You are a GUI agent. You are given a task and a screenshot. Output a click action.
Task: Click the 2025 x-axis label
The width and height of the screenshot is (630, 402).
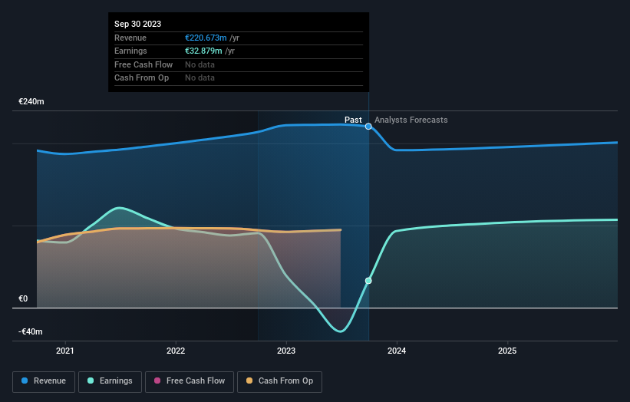coord(507,351)
